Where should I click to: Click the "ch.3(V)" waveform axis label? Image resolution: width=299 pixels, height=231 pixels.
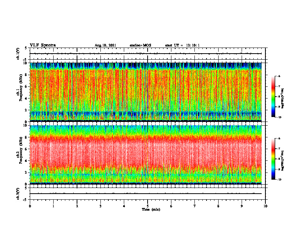18,194
